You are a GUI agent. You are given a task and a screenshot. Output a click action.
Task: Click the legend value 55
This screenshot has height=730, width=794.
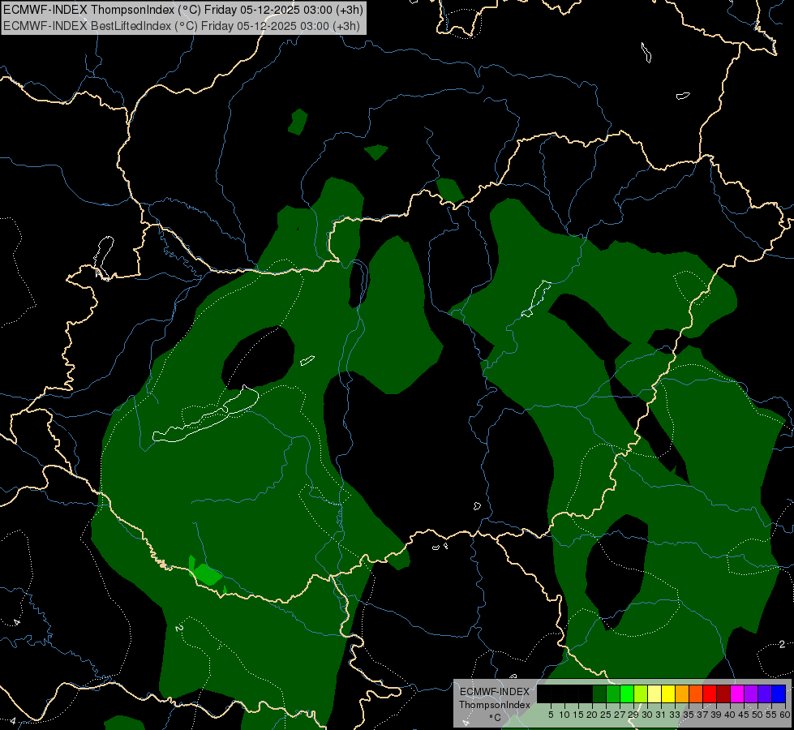coord(772,715)
